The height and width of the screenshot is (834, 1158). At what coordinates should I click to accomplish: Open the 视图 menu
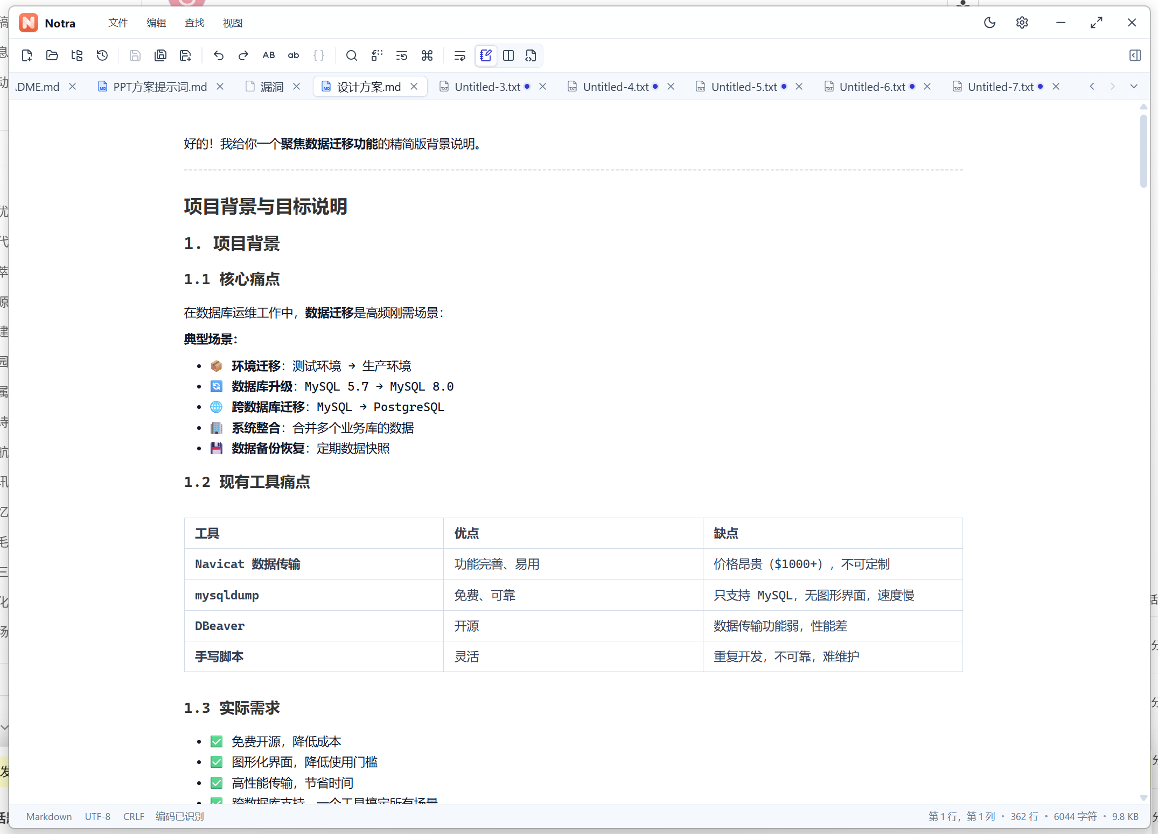(x=233, y=23)
